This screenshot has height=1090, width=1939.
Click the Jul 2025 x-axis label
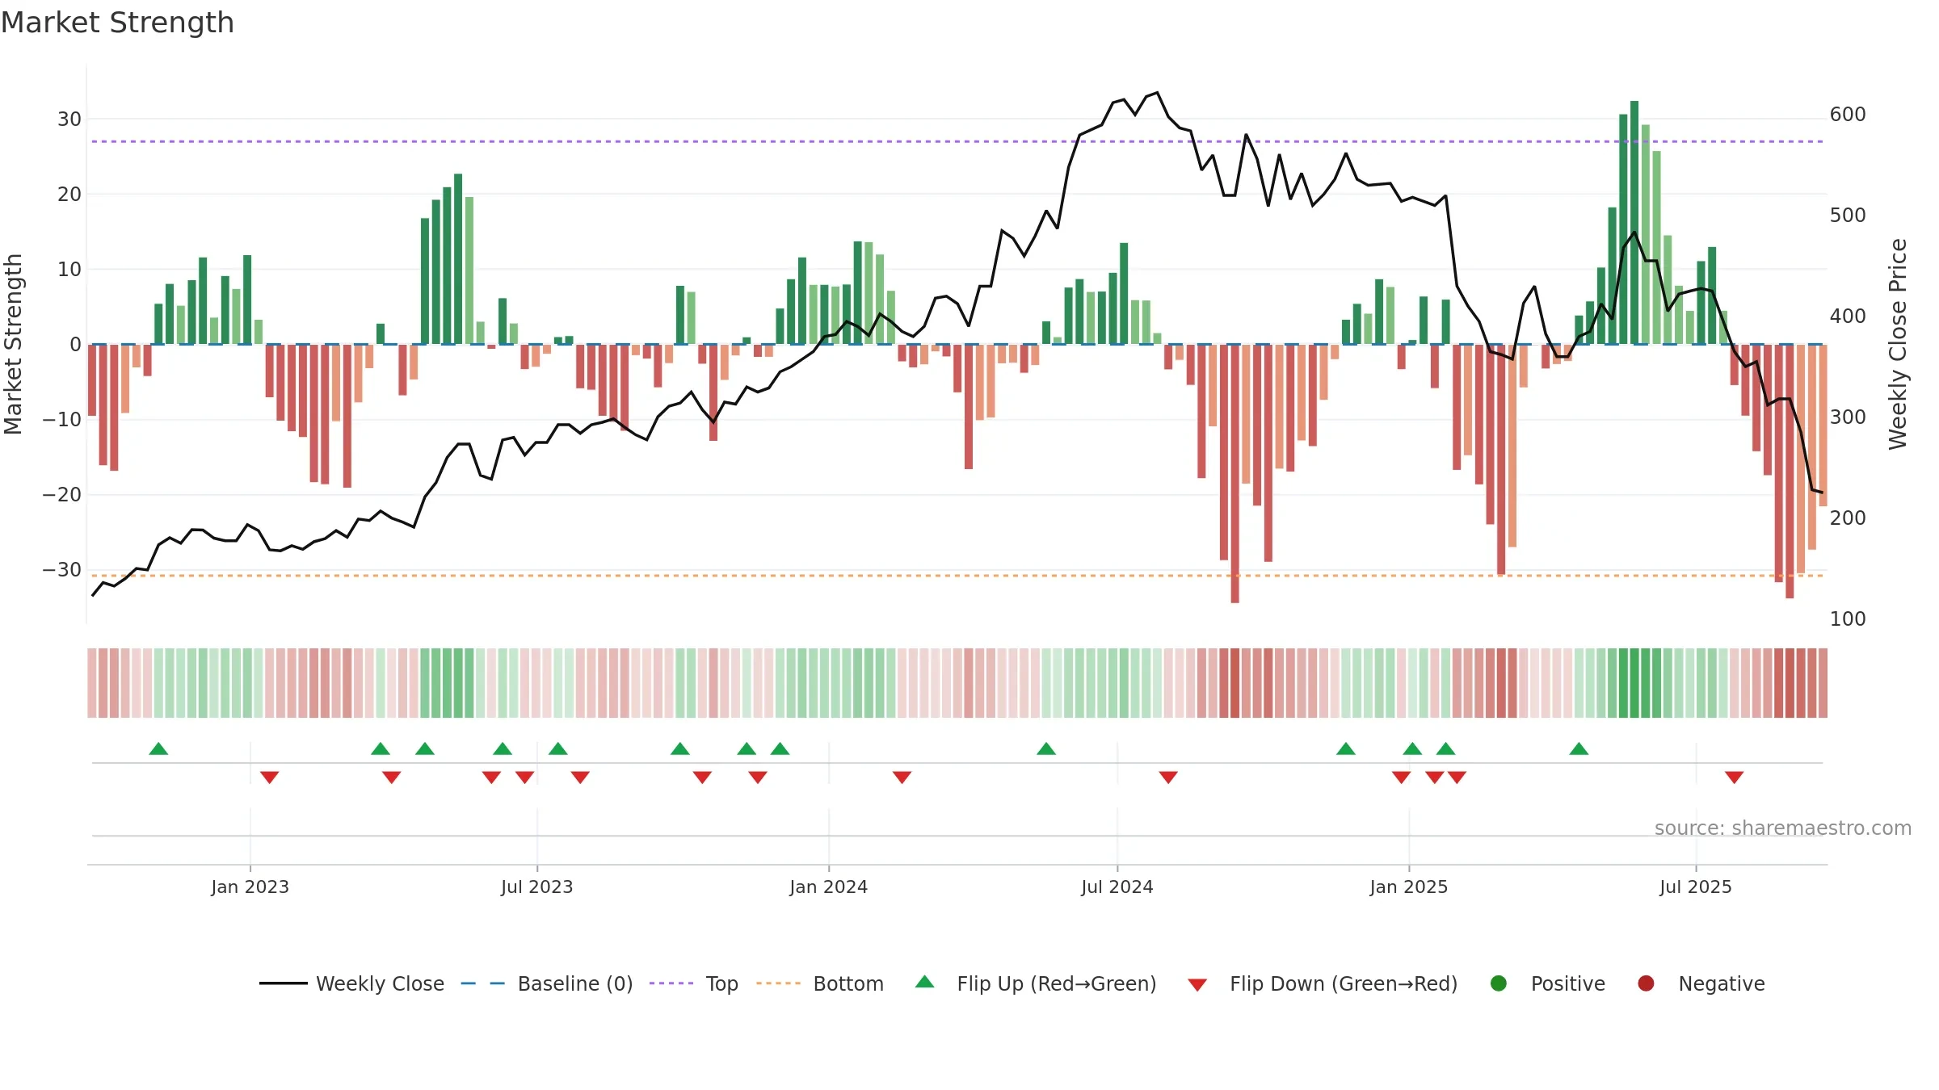point(1696,887)
